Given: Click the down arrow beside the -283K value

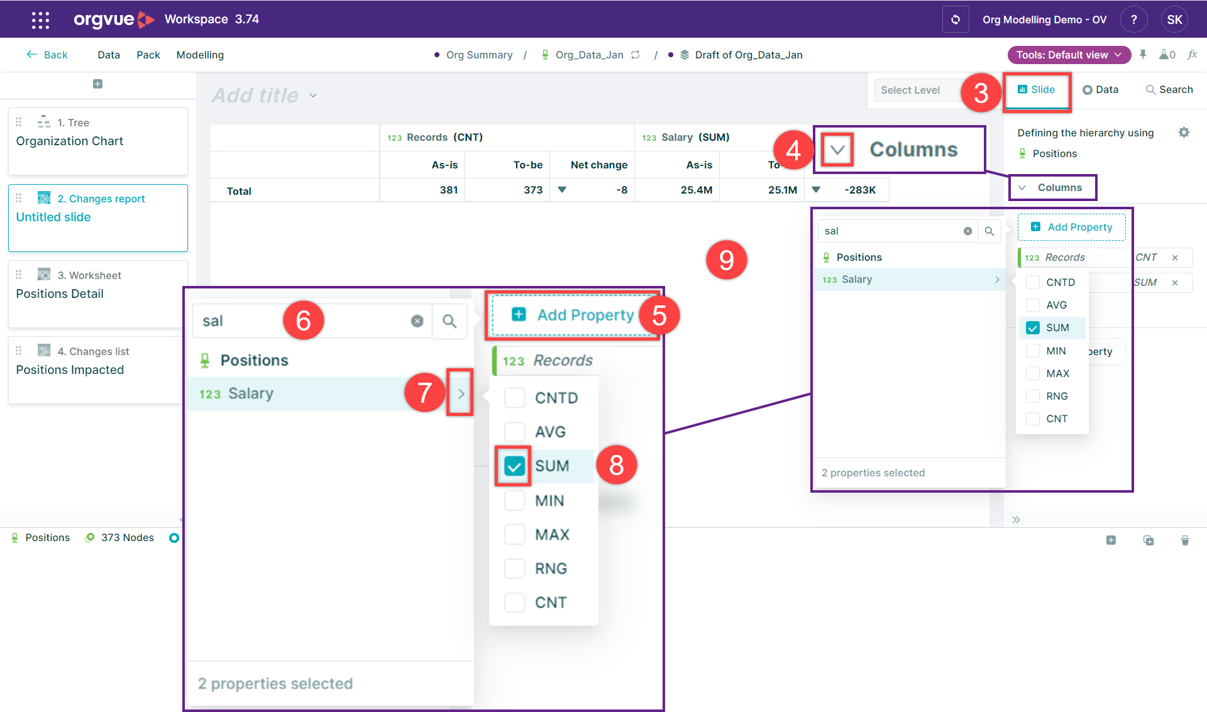Looking at the screenshot, I should [x=816, y=190].
